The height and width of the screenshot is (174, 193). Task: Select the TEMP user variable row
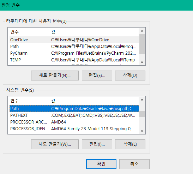[x=74, y=60]
